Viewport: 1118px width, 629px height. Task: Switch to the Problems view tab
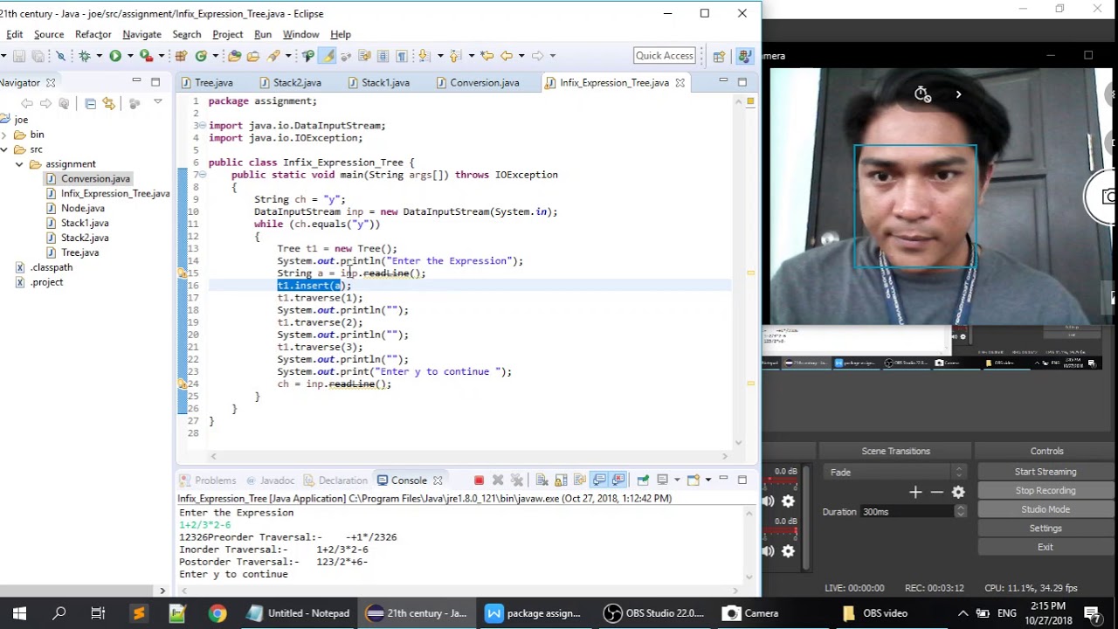(208, 480)
